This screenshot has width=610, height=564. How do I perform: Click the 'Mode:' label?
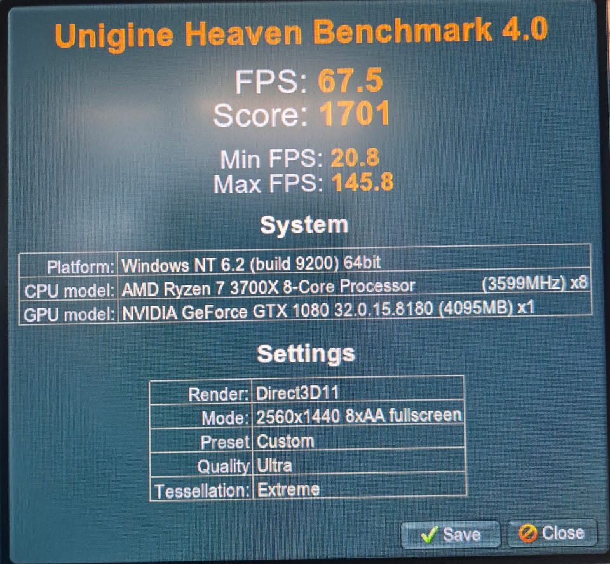coord(225,418)
